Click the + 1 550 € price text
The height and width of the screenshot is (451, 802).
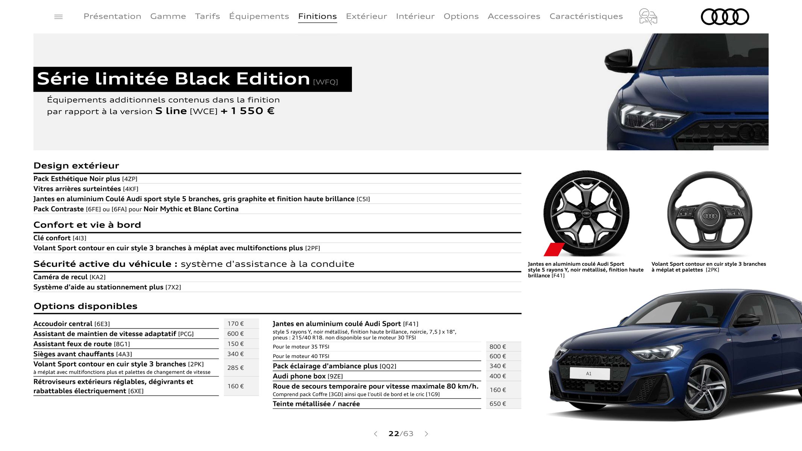[248, 111]
